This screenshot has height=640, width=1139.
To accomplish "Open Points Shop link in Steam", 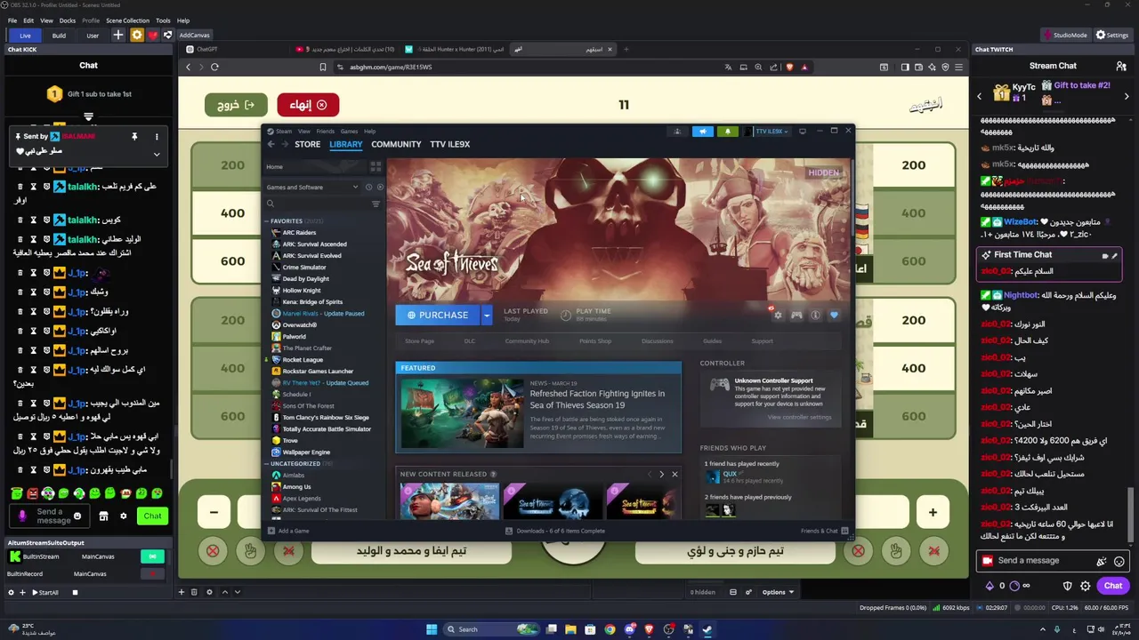I will pyautogui.click(x=595, y=341).
